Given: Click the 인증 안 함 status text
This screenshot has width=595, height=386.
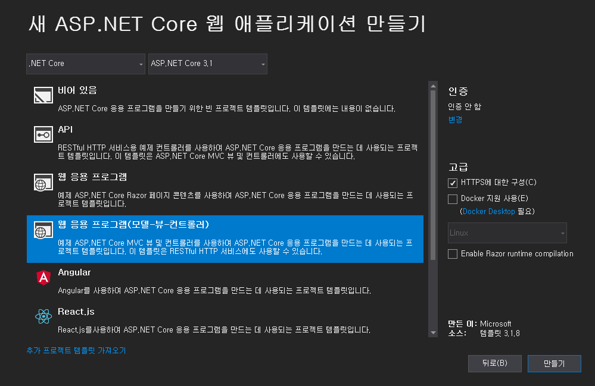Looking at the screenshot, I should pyautogui.click(x=465, y=107).
